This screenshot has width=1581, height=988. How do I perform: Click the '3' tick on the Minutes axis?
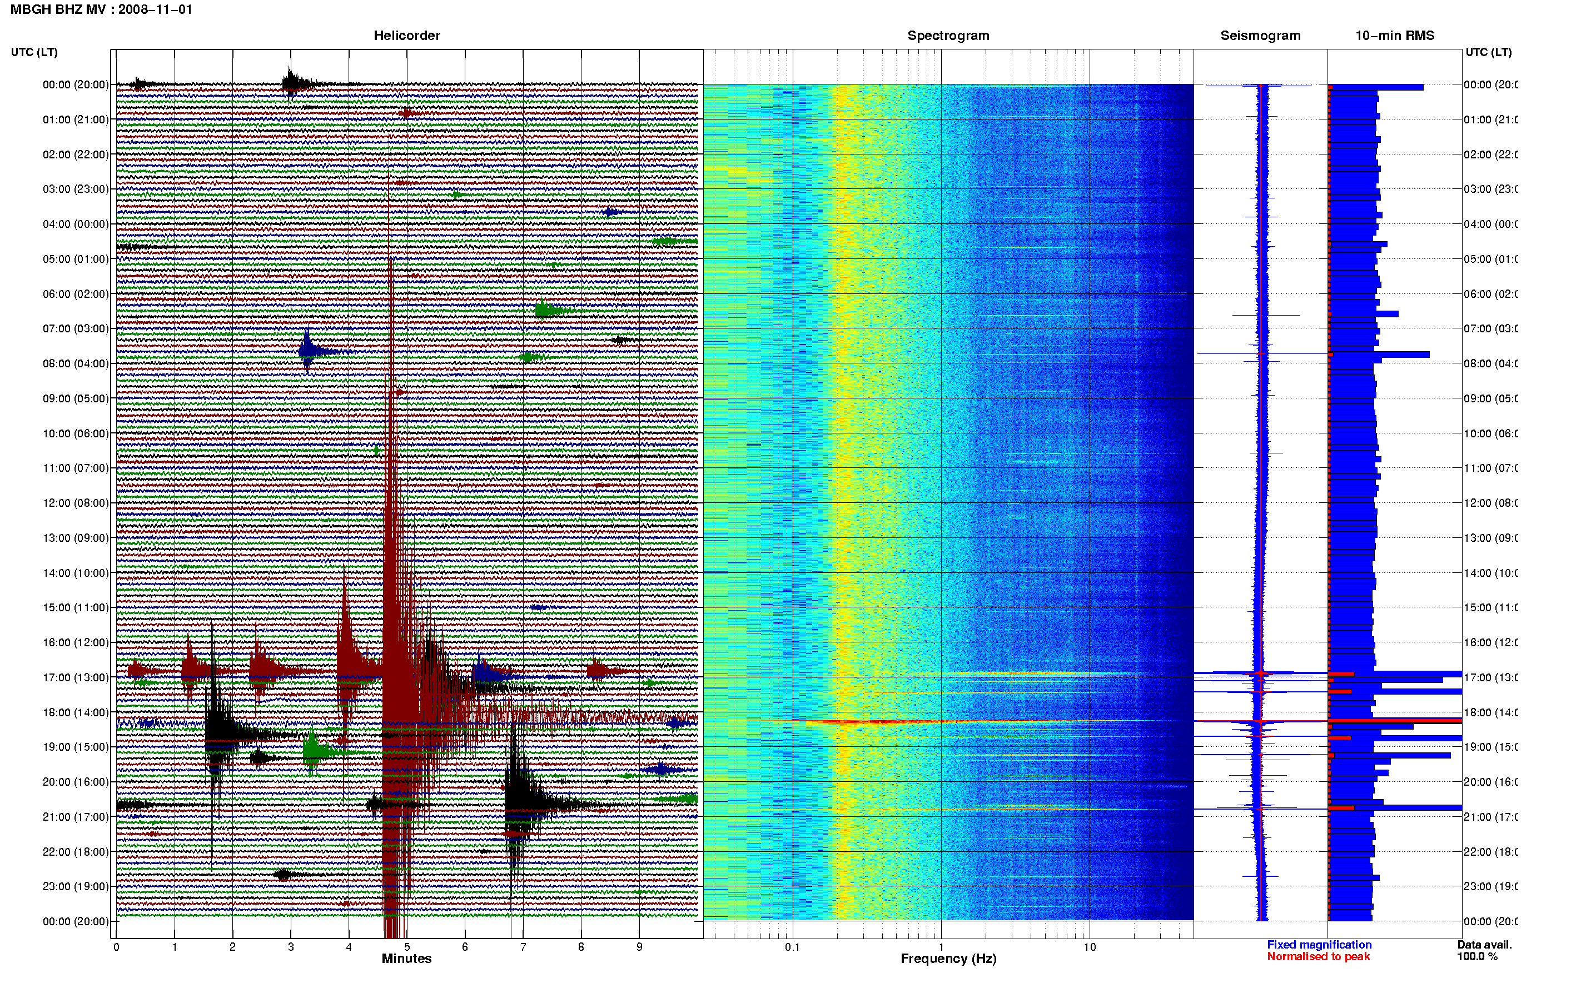291,947
